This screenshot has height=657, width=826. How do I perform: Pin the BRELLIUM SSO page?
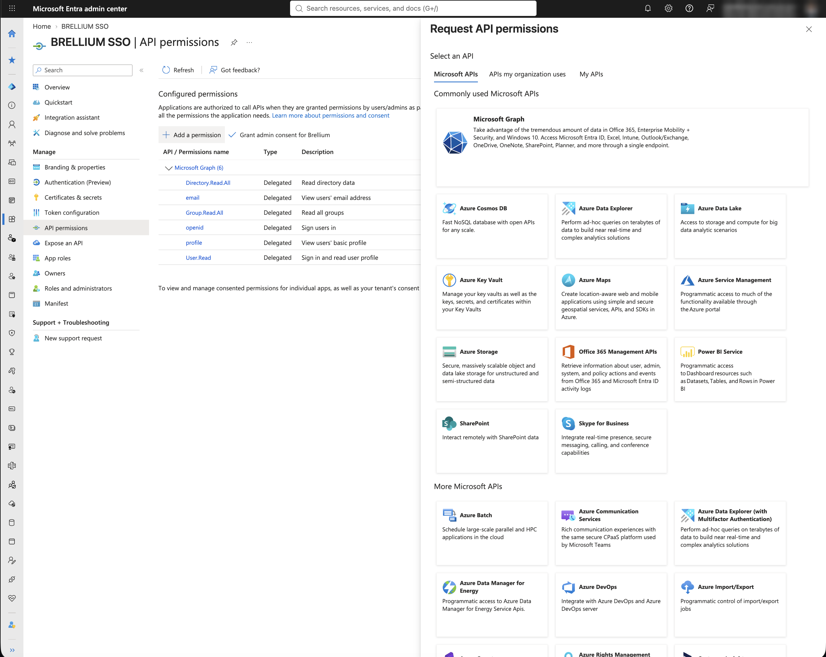pyautogui.click(x=234, y=43)
